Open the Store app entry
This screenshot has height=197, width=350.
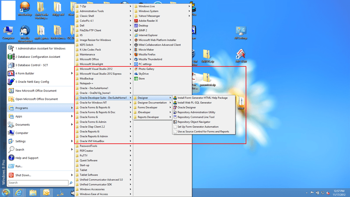[162, 79]
